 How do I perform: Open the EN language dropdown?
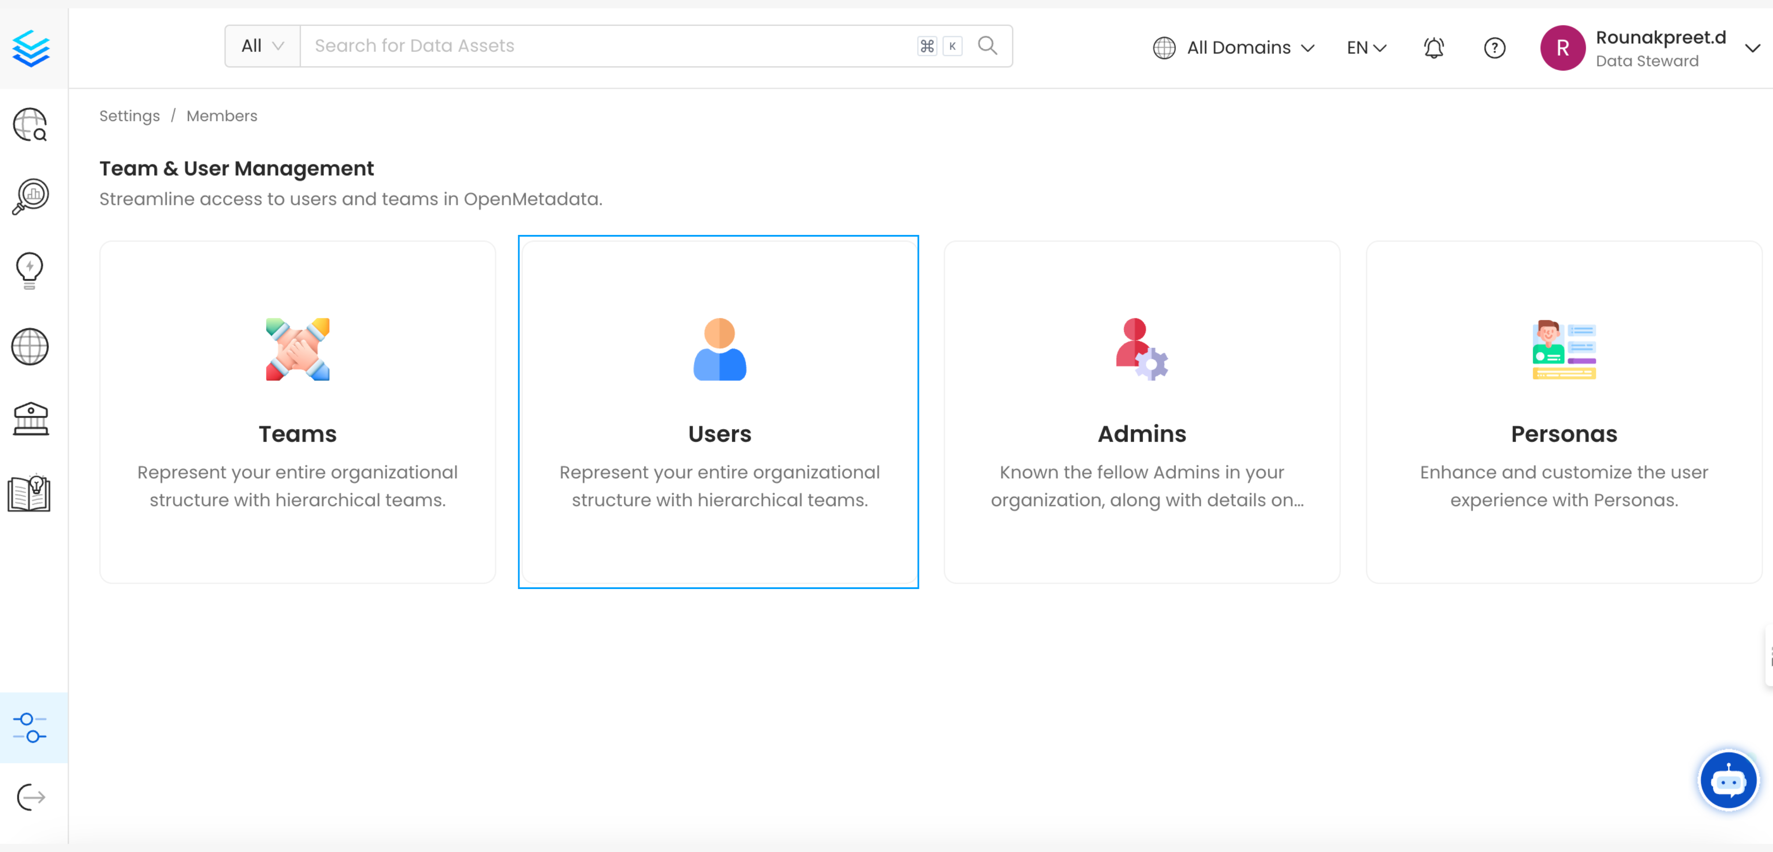click(x=1366, y=47)
